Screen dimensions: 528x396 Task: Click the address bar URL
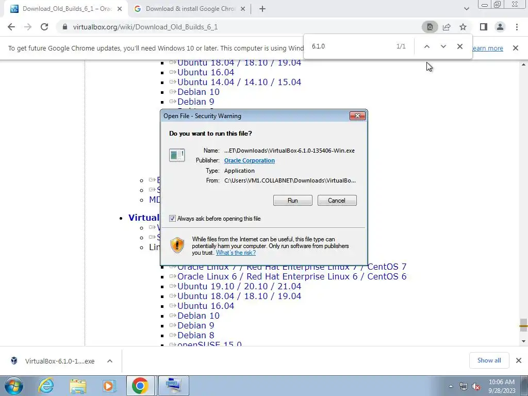pyautogui.click(x=145, y=27)
